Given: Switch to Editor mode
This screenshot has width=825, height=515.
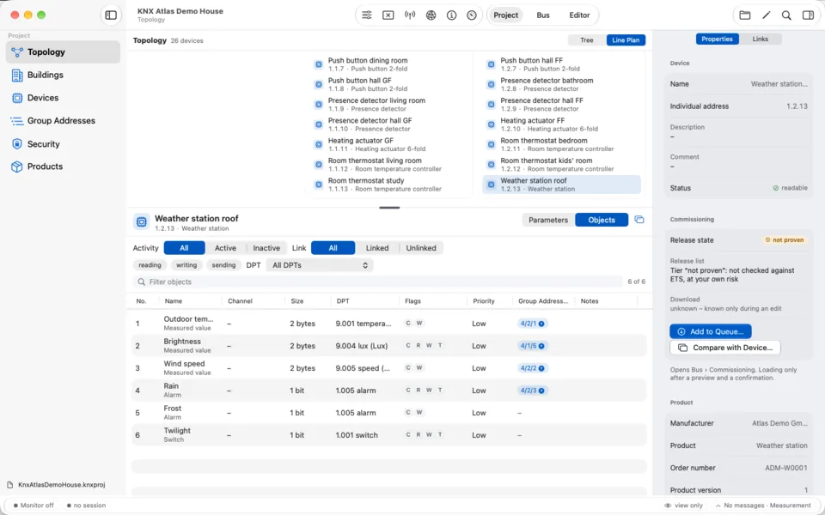Looking at the screenshot, I should 579,15.
